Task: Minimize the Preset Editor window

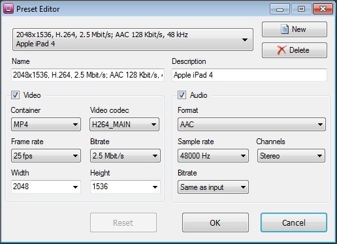Action: [280, 9]
